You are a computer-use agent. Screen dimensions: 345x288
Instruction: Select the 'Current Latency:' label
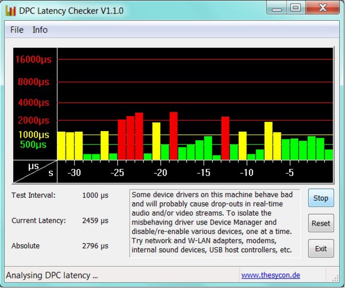(39, 221)
